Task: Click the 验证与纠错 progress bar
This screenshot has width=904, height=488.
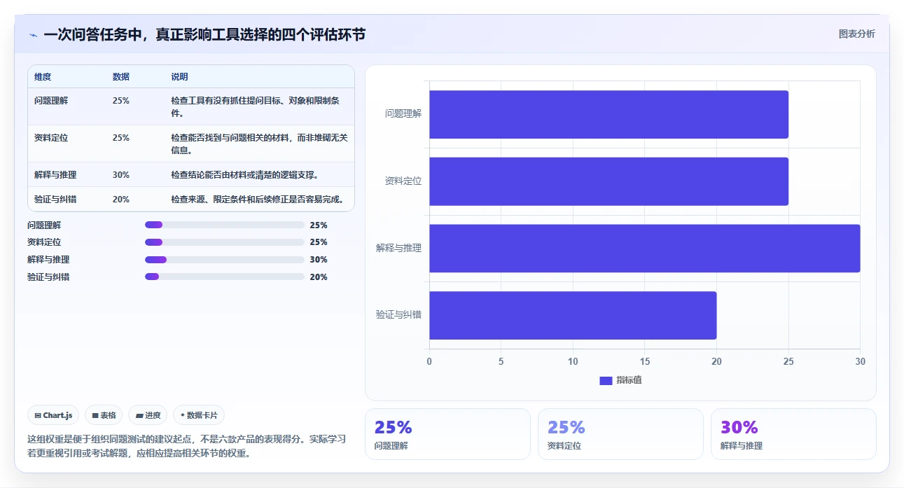Action: (224, 277)
